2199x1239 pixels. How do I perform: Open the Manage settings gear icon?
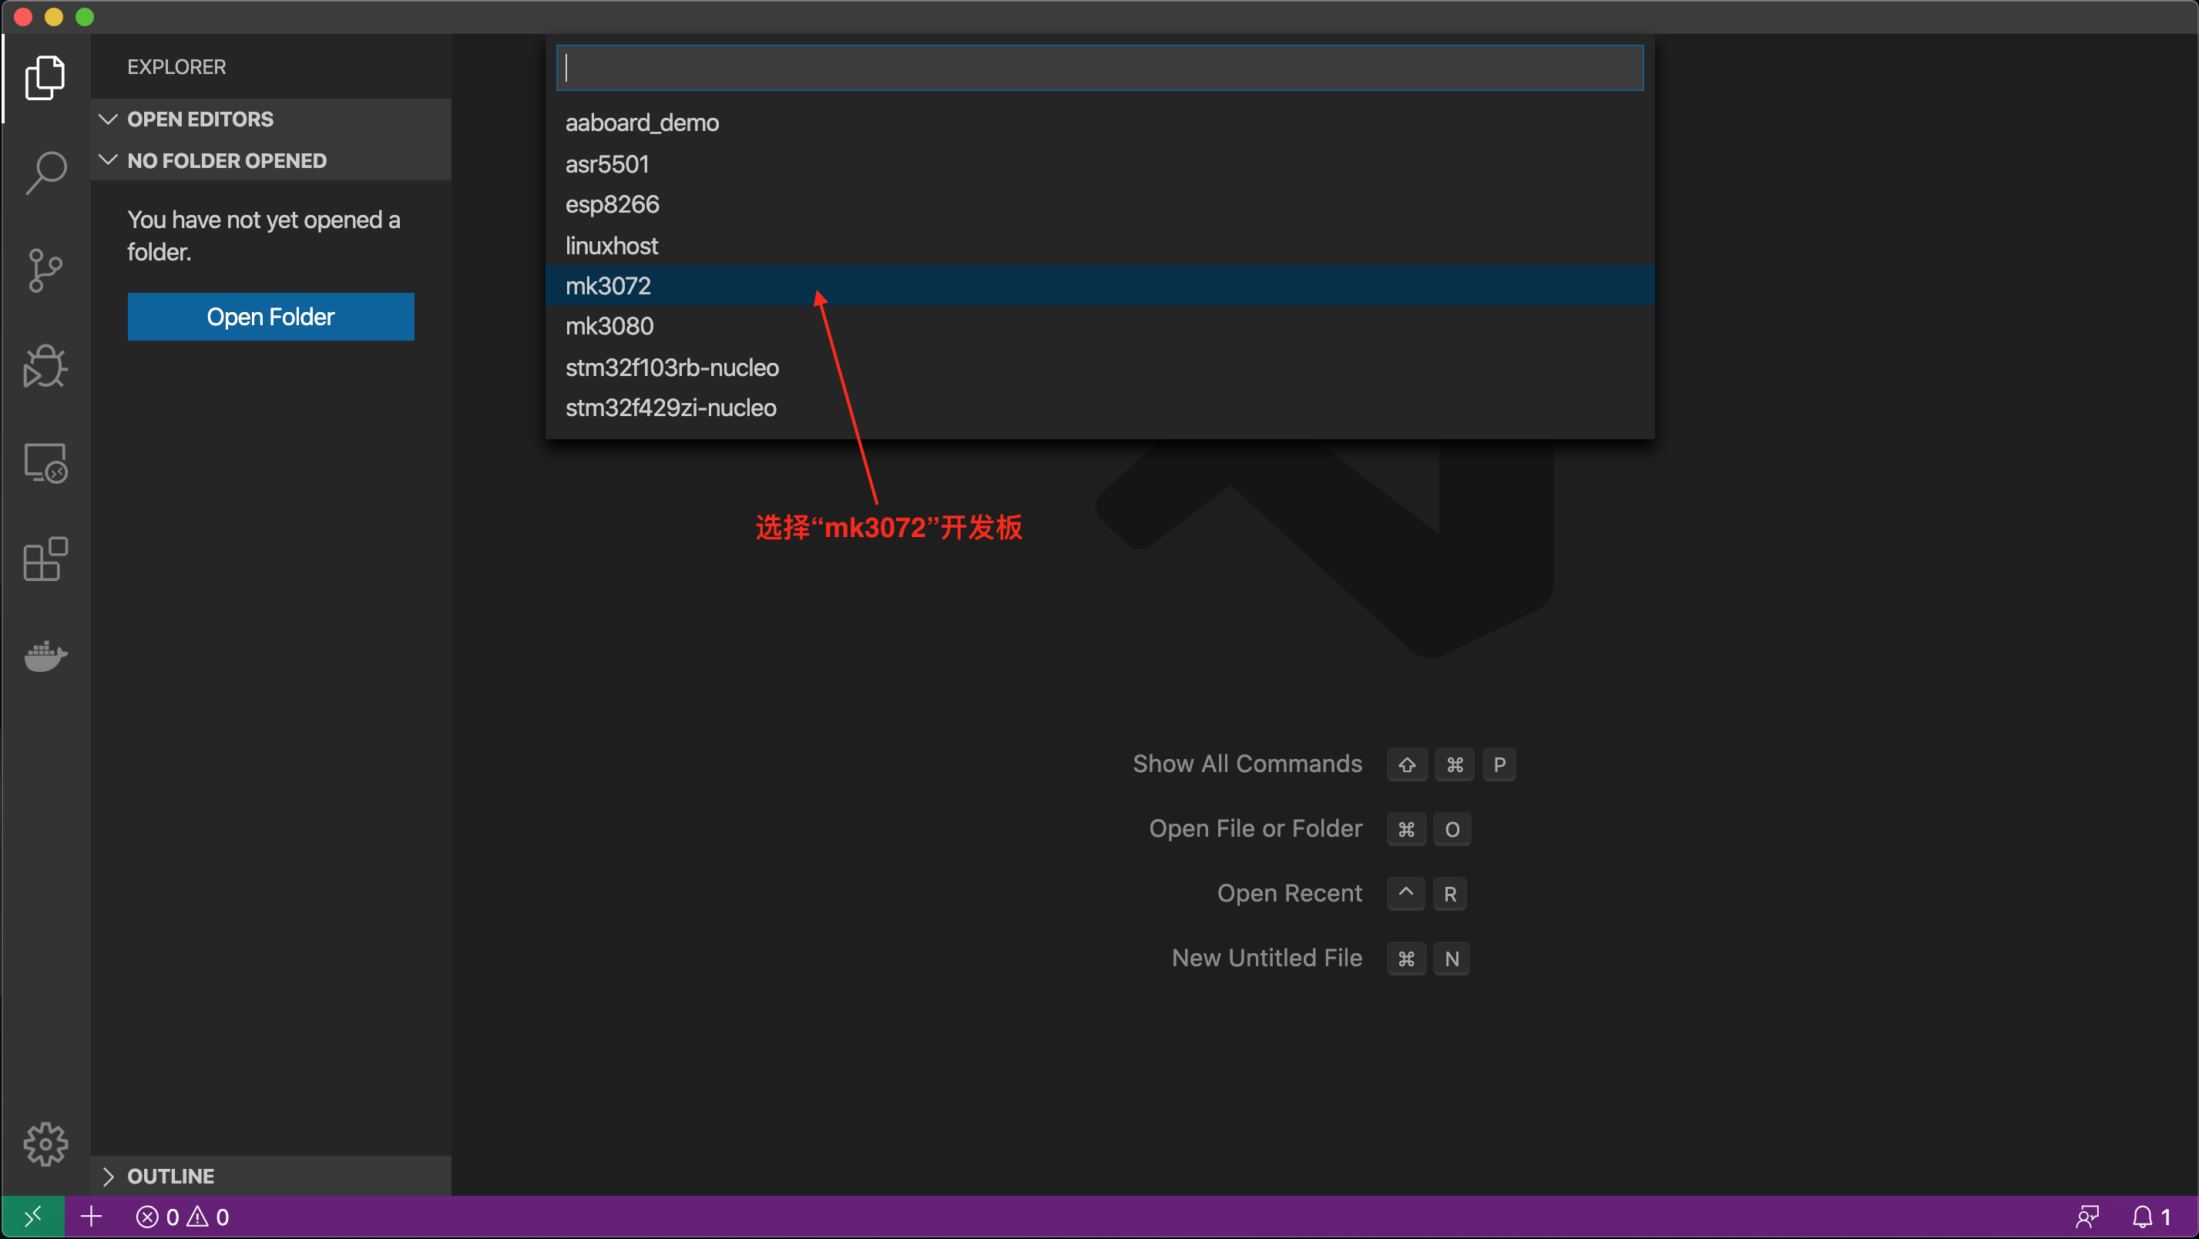[45, 1143]
